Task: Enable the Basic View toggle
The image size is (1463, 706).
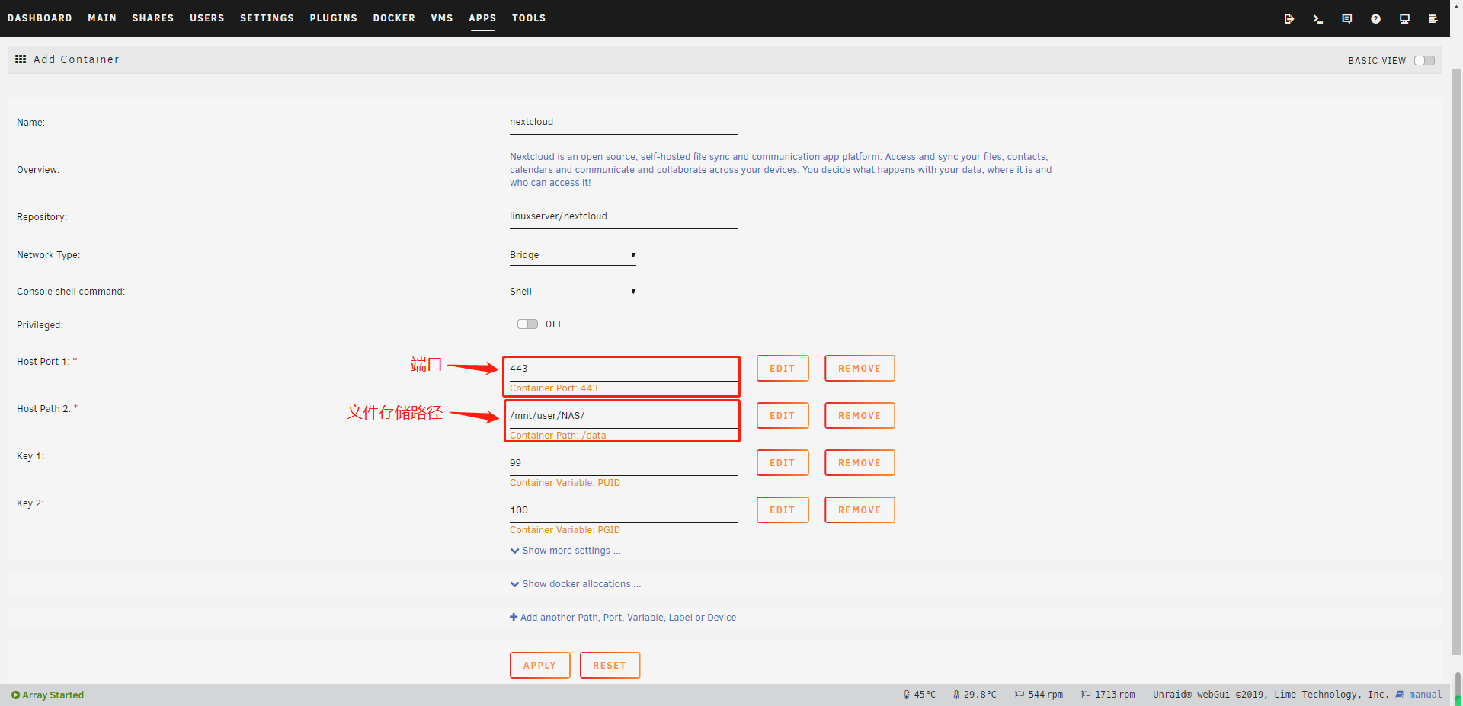Action: tap(1424, 60)
